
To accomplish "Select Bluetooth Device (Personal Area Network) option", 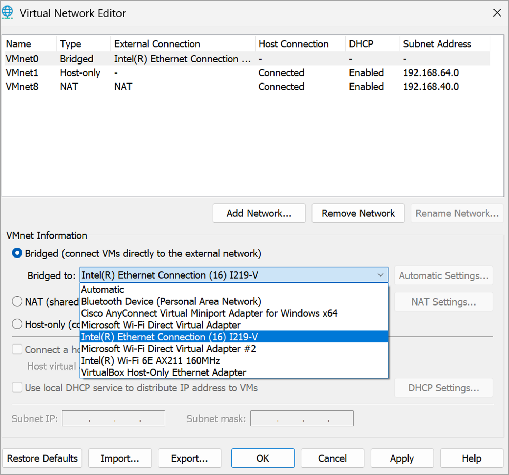I will [171, 301].
